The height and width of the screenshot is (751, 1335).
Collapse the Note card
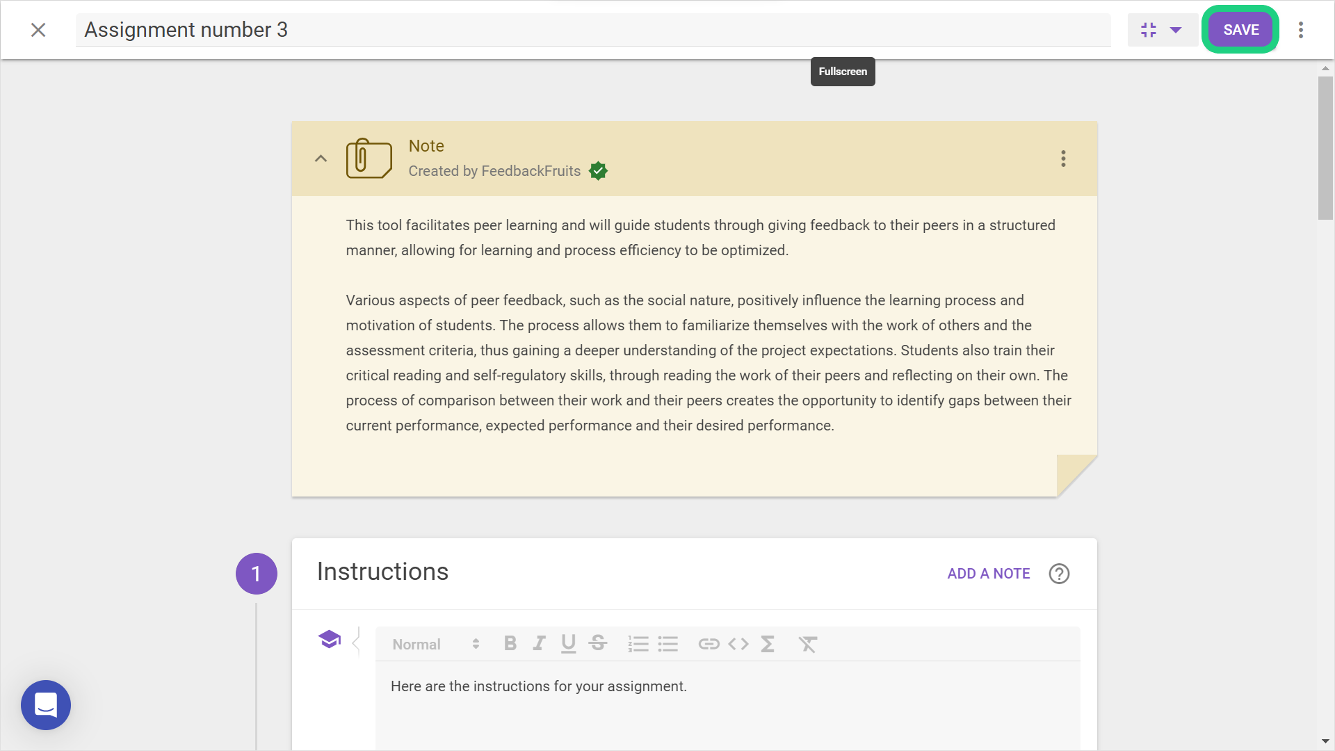(x=321, y=159)
